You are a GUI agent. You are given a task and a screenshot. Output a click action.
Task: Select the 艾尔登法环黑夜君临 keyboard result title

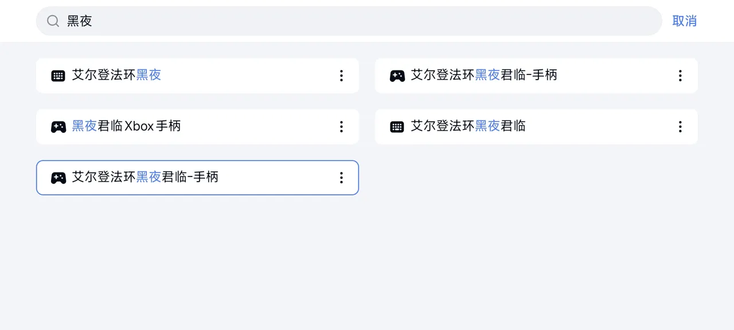pyautogui.click(x=468, y=126)
